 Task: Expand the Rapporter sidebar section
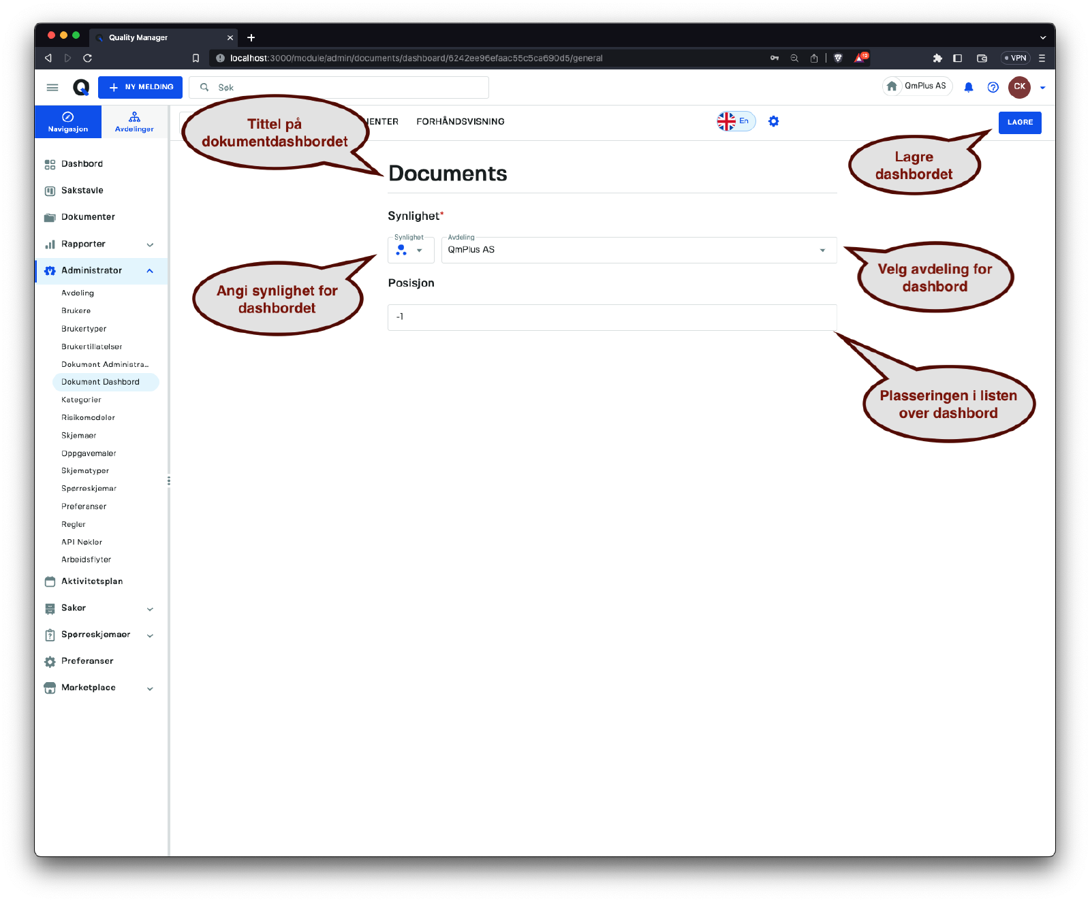[x=150, y=244]
